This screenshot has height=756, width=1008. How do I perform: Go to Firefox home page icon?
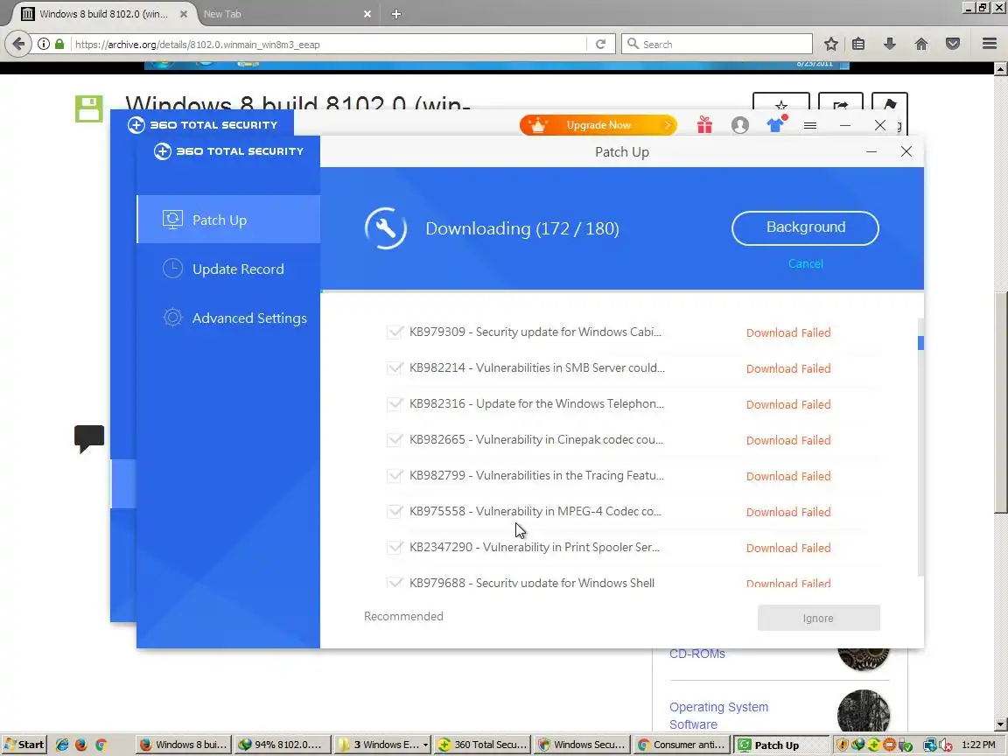click(921, 44)
